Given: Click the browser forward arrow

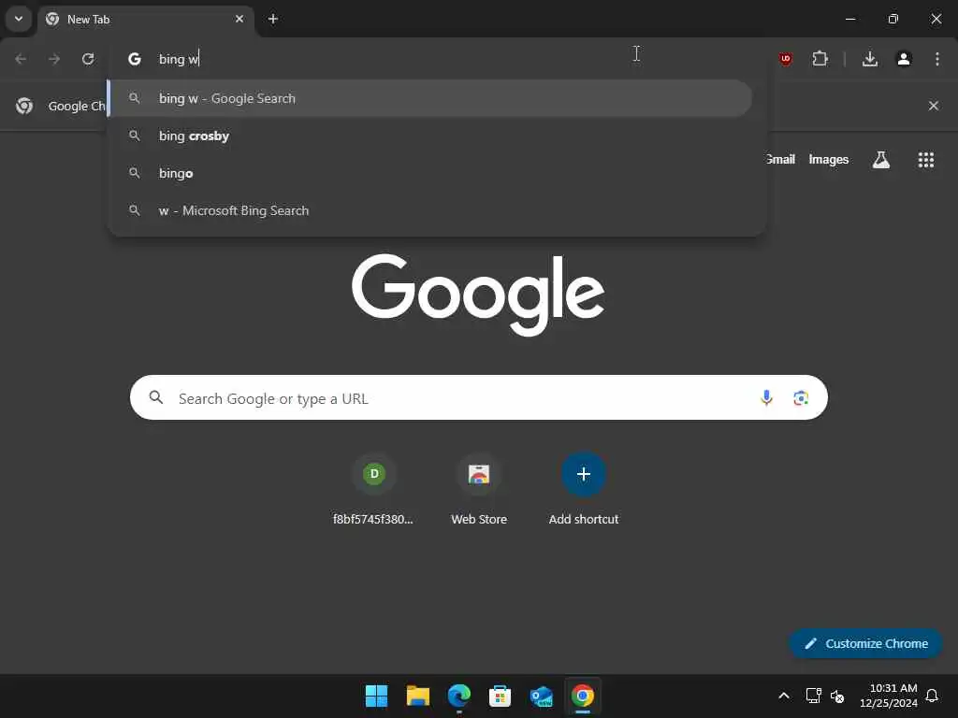Looking at the screenshot, I should pyautogui.click(x=54, y=59).
